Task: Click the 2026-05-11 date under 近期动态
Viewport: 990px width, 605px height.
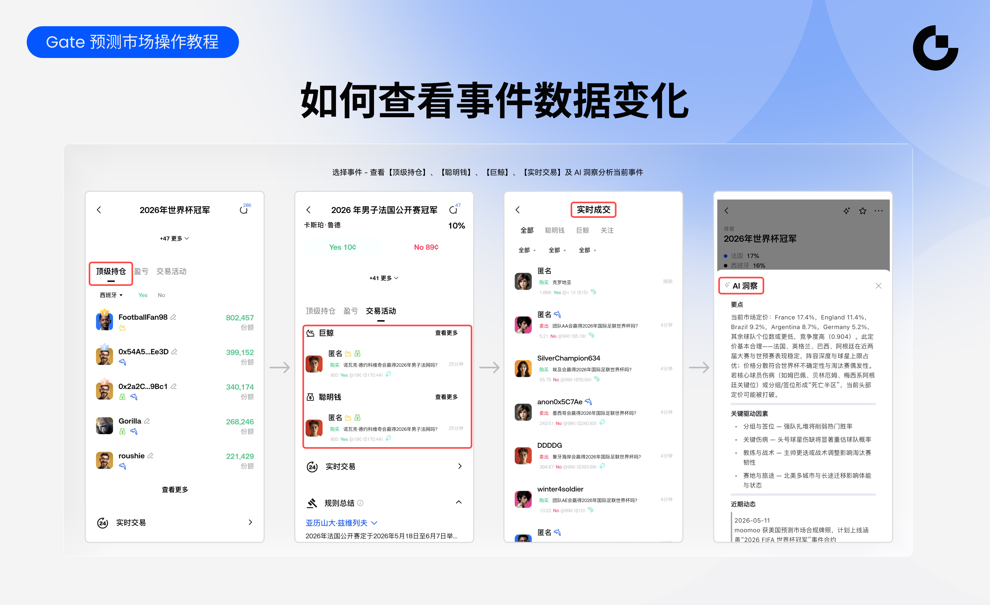Action: point(752,520)
